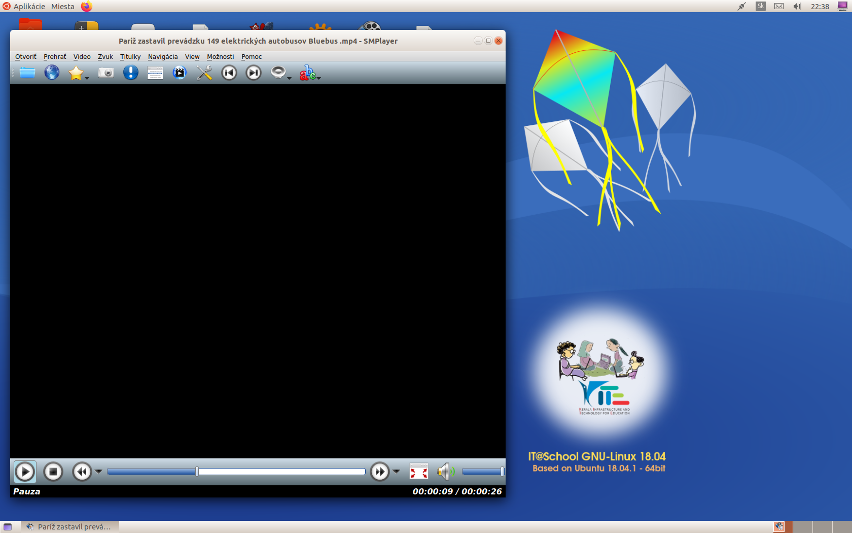Open the Miesta menu in the top panel

click(x=63, y=6)
